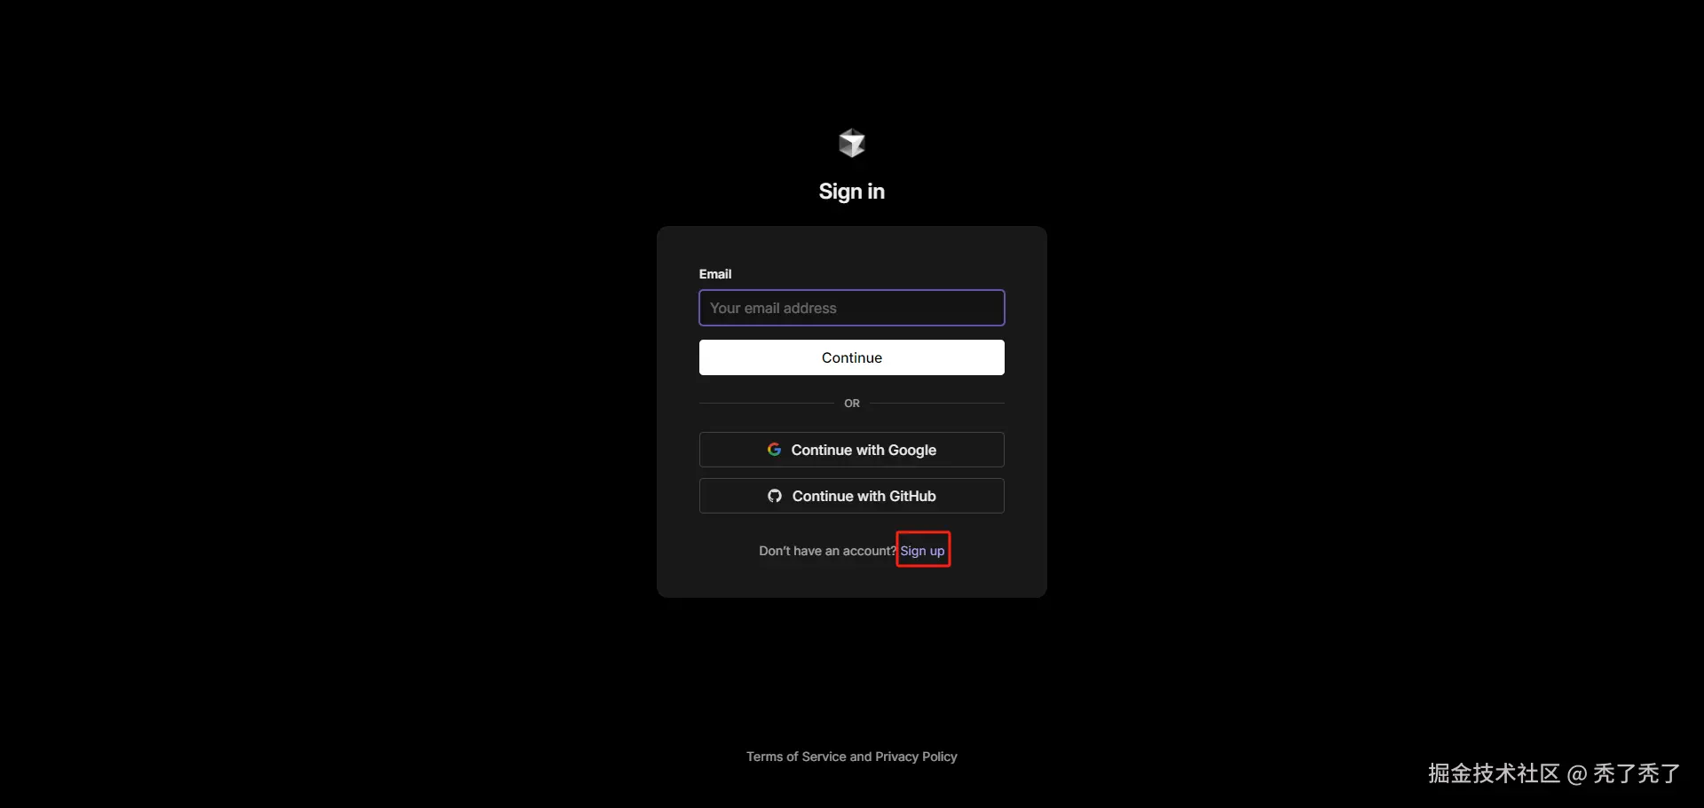1704x808 pixels.
Task: Choose Continue with GitHub
Action: (852, 496)
